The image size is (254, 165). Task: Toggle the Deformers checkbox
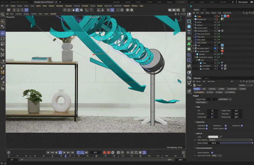click(x=207, y=129)
